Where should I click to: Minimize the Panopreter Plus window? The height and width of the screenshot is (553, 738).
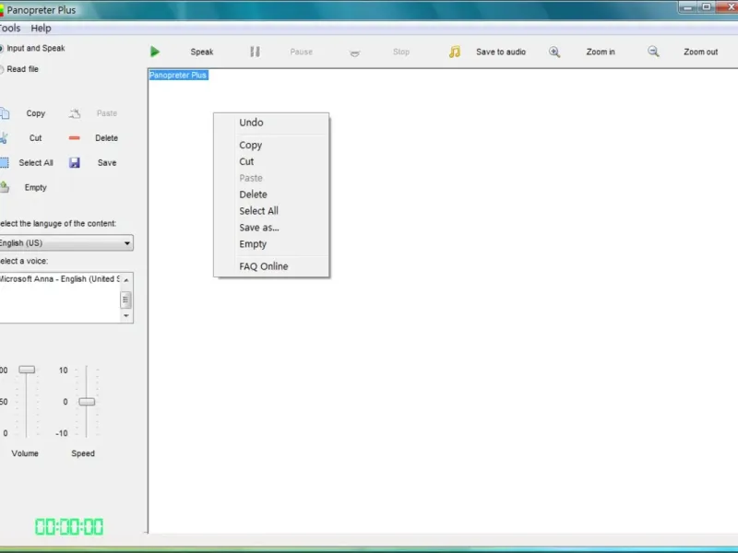click(x=688, y=7)
